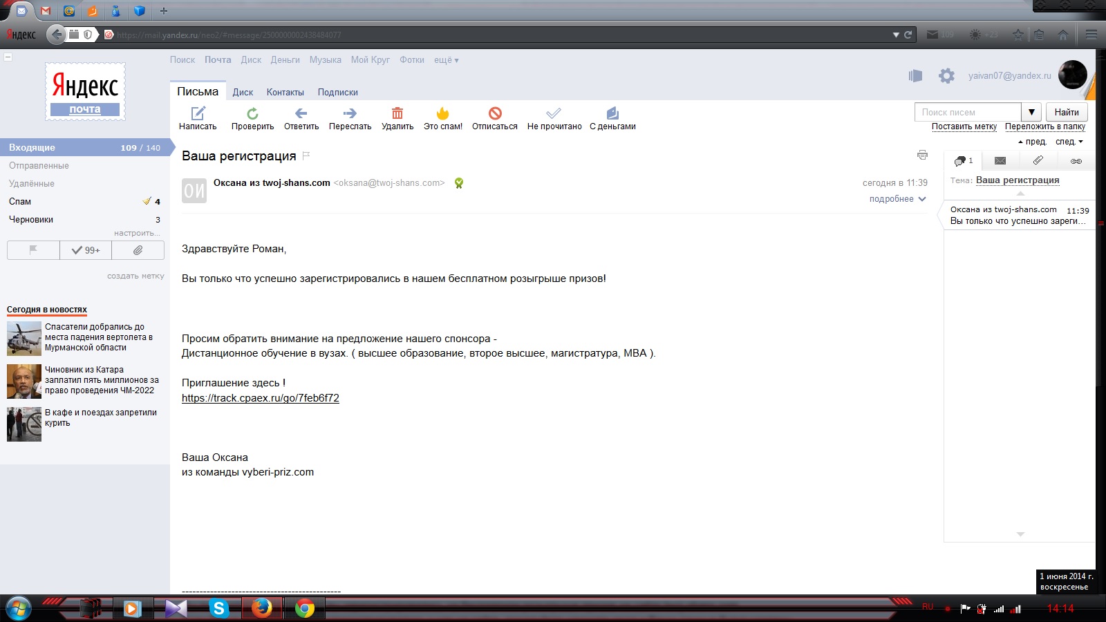Click the Отписаться unsubscribe icon
The image size is (1106, 622).
coord(495,113)
